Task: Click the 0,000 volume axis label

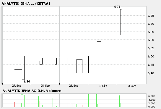Action: point(152,107)
